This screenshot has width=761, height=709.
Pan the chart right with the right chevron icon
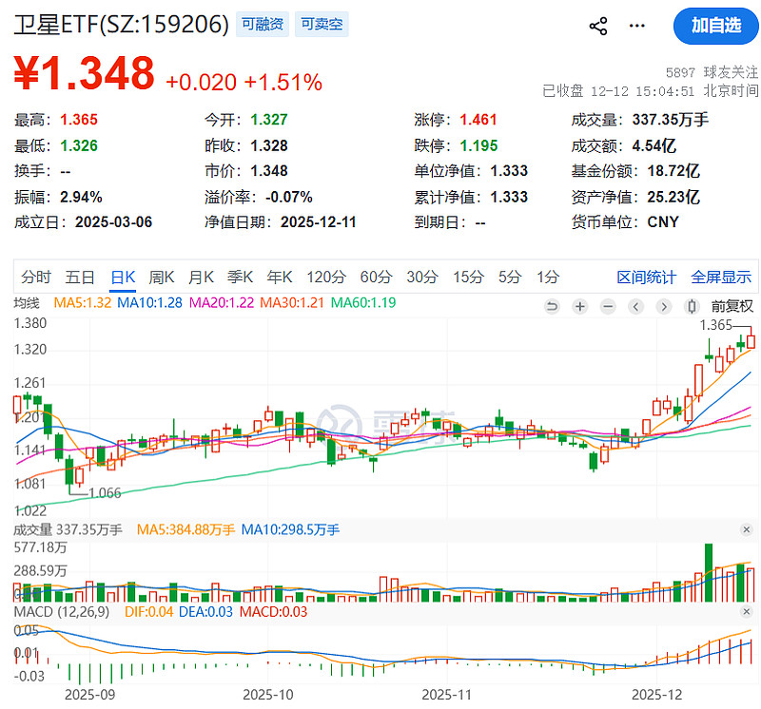click(x=666, y=306)
